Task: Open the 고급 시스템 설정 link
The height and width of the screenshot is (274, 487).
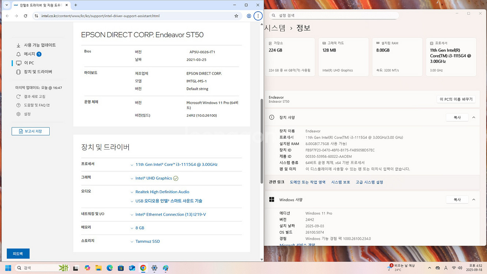Action: point(369,182)
